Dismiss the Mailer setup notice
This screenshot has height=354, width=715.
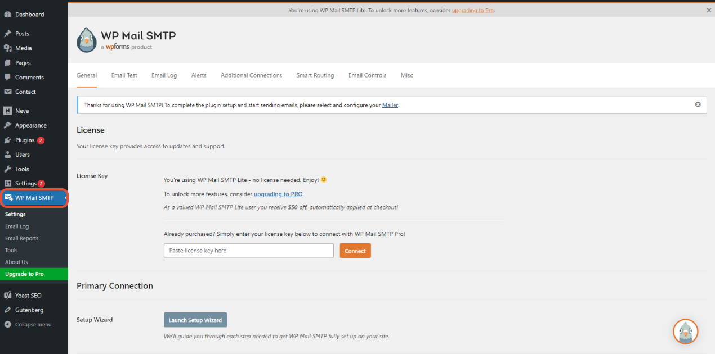pyautogui.click(x=698, y=105)
